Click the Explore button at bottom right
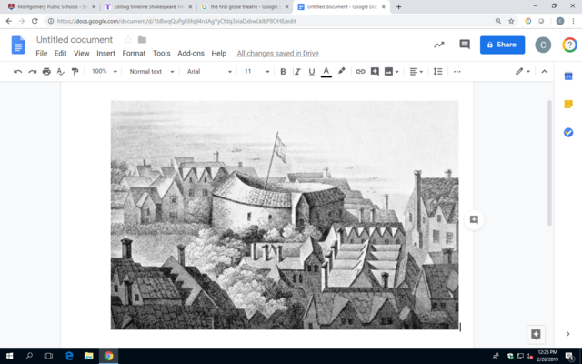The width and height of the screenshot is (582, 364). pyautogui.click(x=536, y=334)
